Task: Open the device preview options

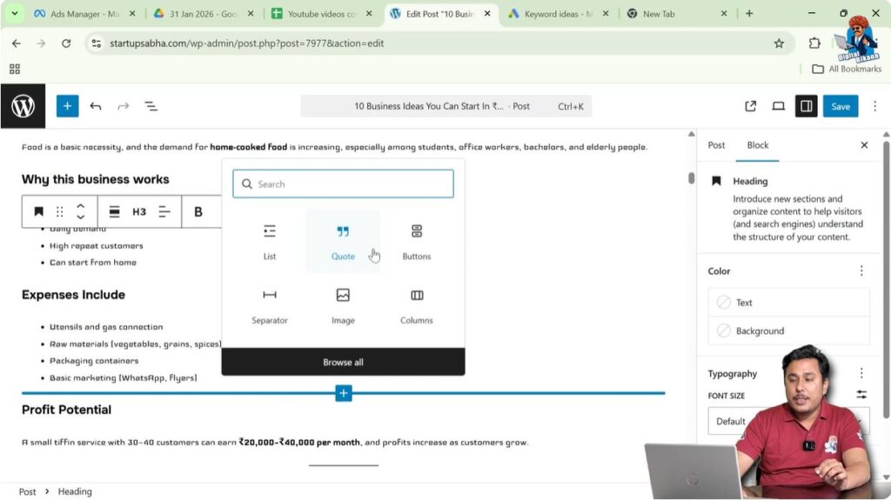Action: point(778,106)
